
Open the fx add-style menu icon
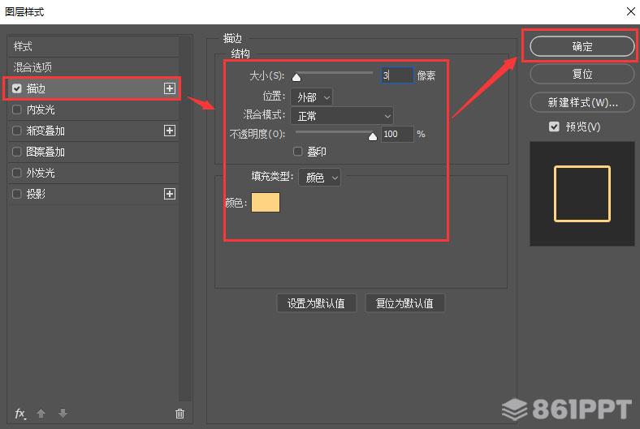[20, 414]
